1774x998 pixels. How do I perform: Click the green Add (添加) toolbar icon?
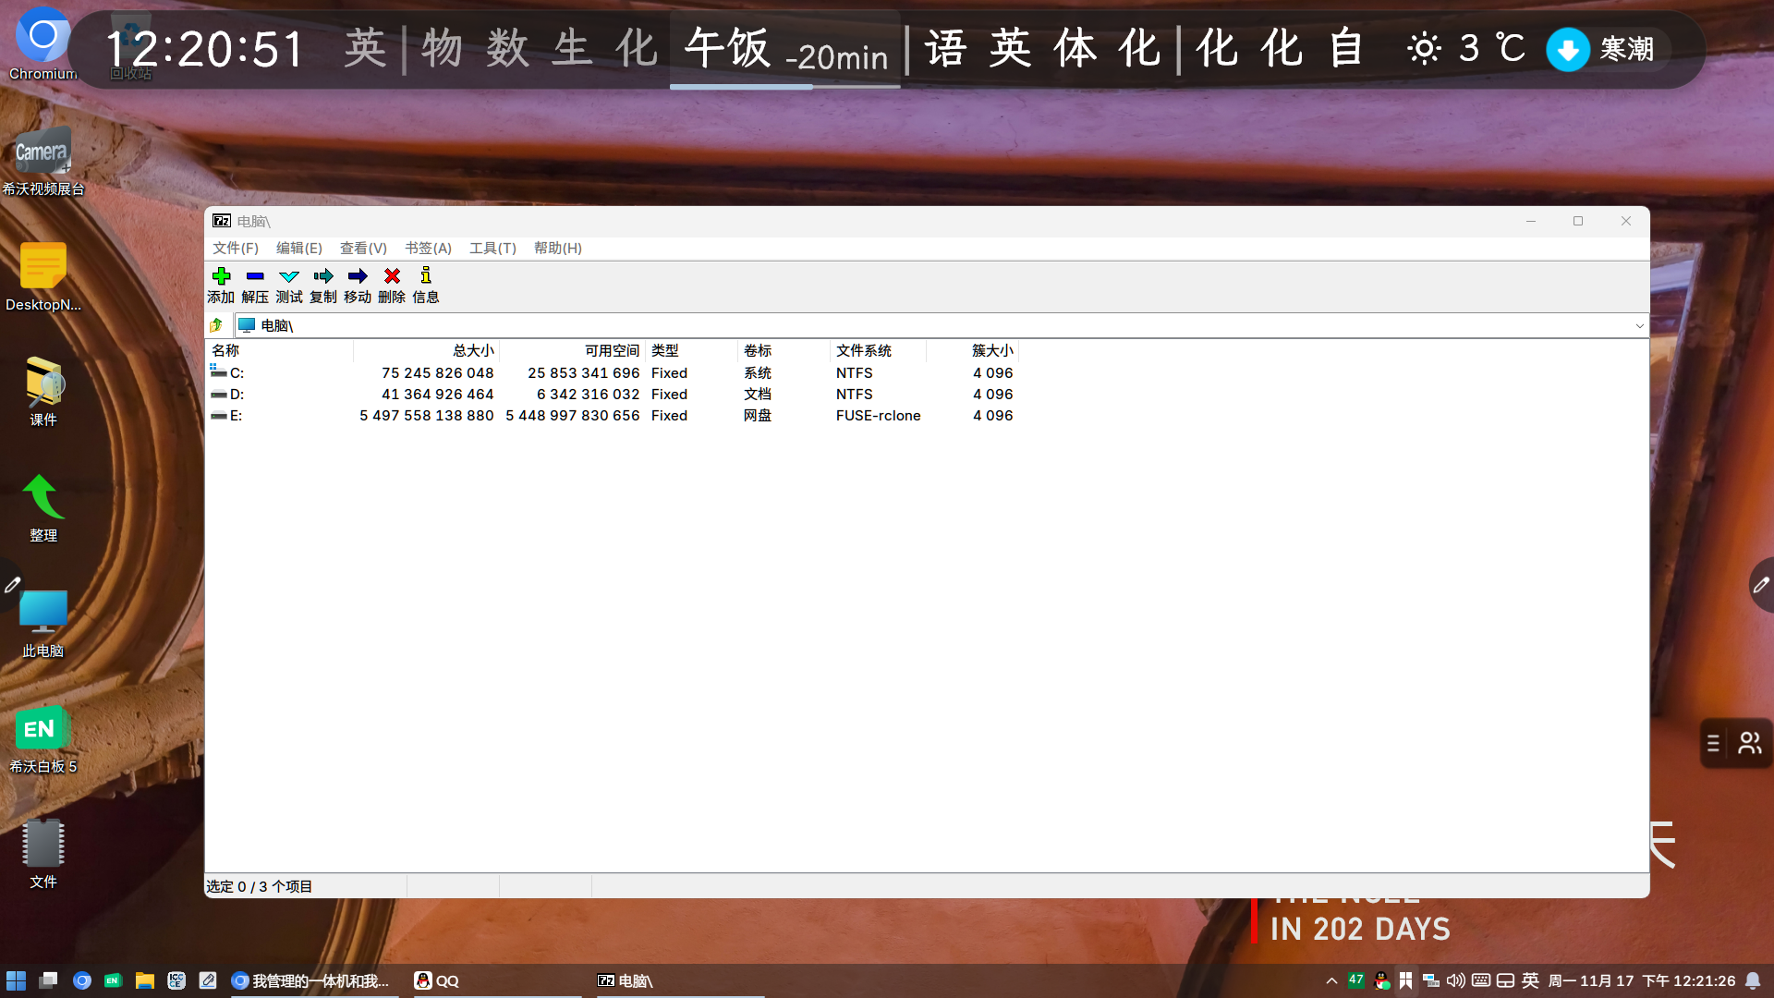[221, 276]
